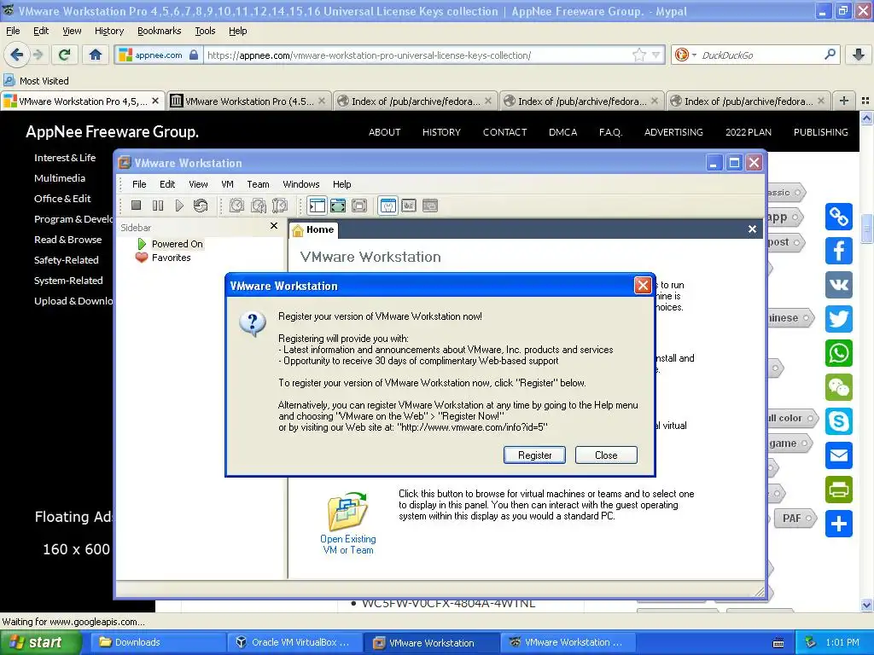The height and width of the screenshot is (655, 874).
Task: Open the VMware Help menu
Action: coord(341,184)
